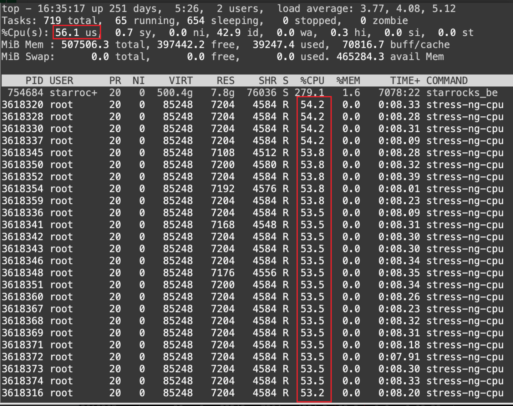
Task: Click the VIRT column header
Action: [181, 81]
